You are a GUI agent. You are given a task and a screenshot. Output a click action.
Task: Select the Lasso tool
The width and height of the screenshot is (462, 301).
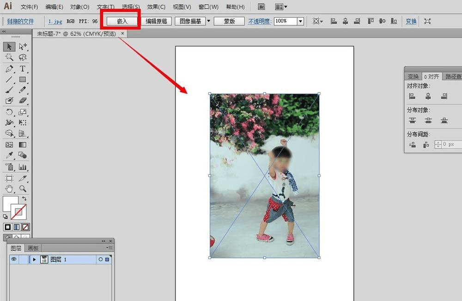23,57
